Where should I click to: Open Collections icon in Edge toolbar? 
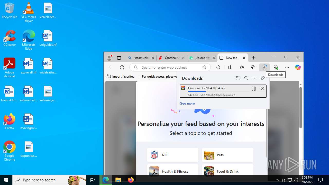click(x=253, y=67)
